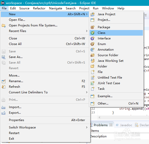The width and height of the screenshot is (149, 144).
Task: Click the Refresh icon in File menu
Action: [x=4, y=87]
